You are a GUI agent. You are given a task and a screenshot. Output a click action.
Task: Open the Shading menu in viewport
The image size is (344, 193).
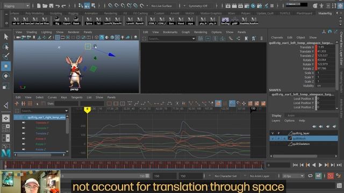[32, 32]
